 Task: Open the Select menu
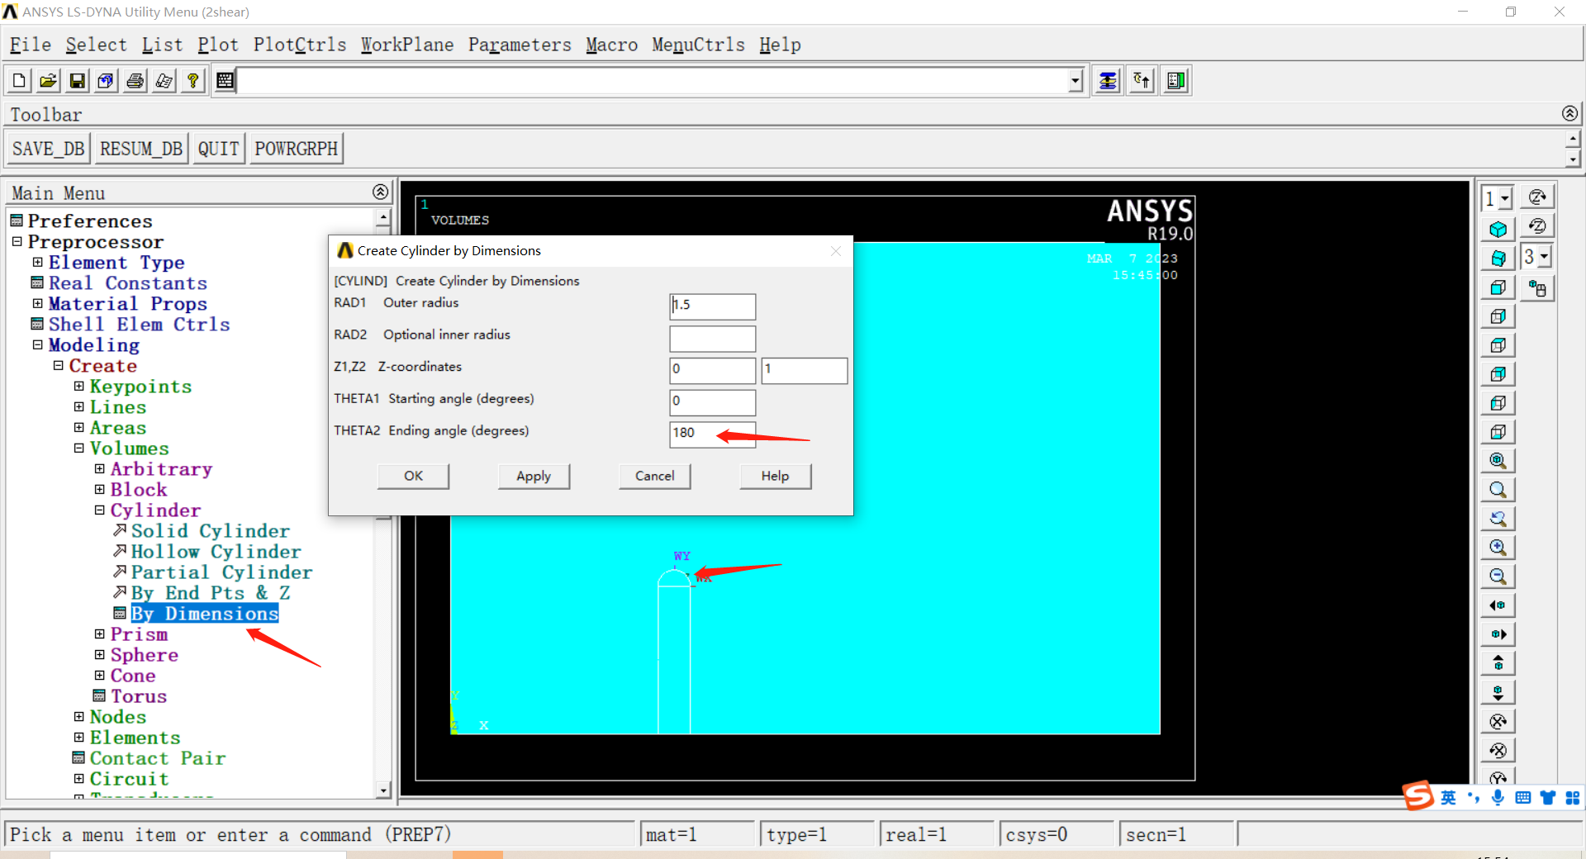pos(96,45)
